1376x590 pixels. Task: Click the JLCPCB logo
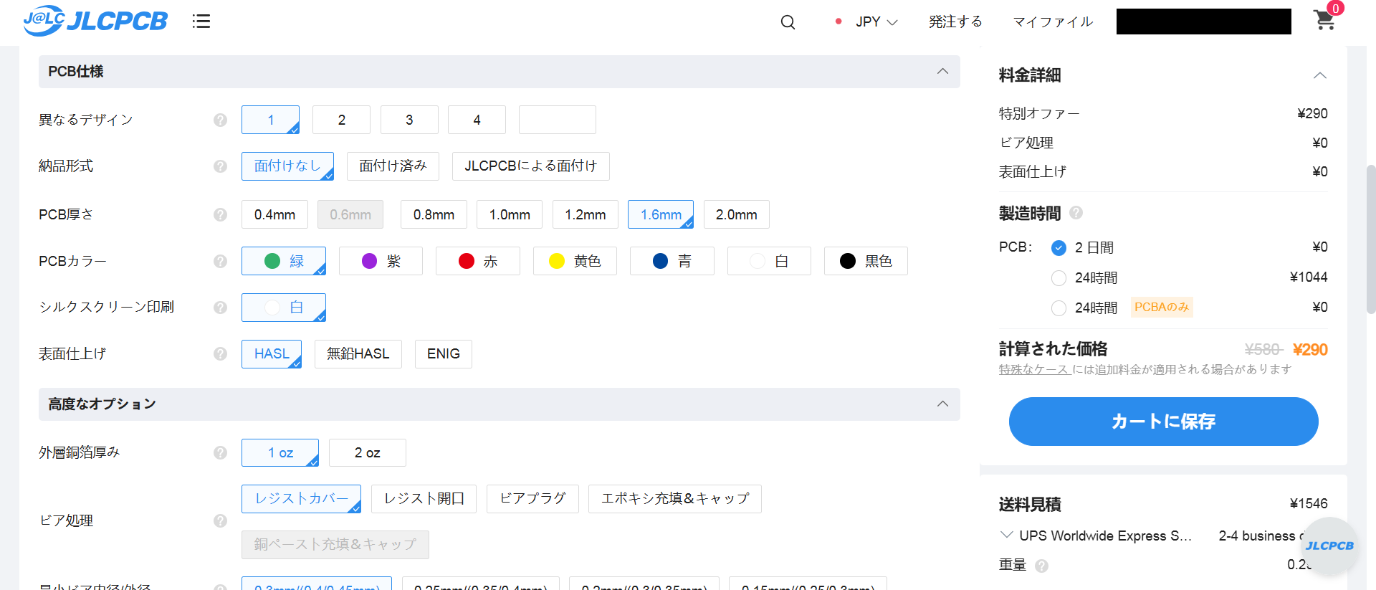coord(95,21)
